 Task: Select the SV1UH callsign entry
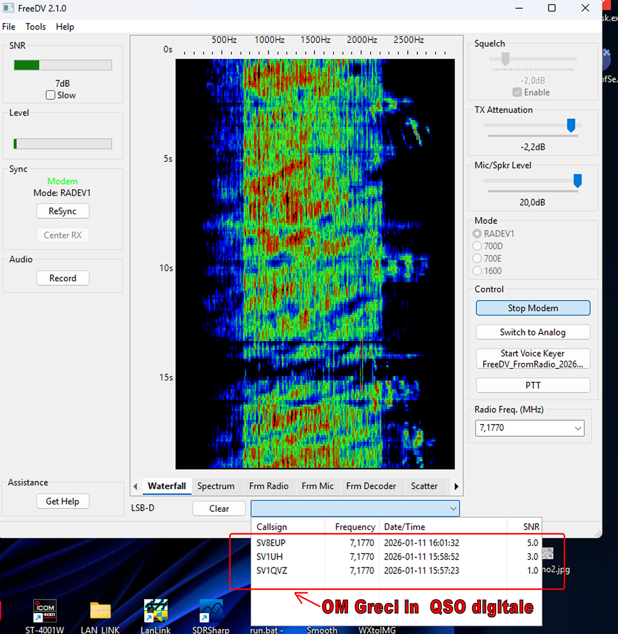(x=270, y=557)
